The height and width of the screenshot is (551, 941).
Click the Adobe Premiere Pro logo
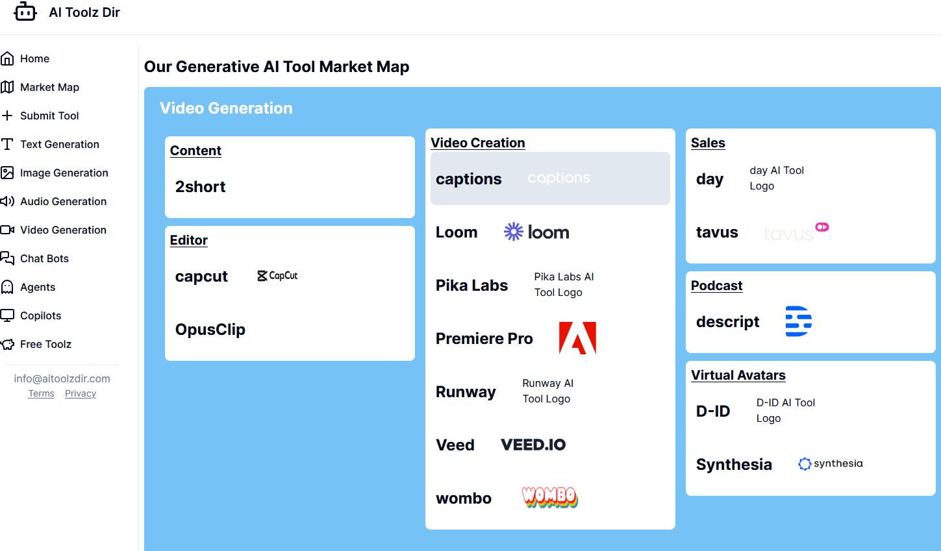tap(577, 338)
